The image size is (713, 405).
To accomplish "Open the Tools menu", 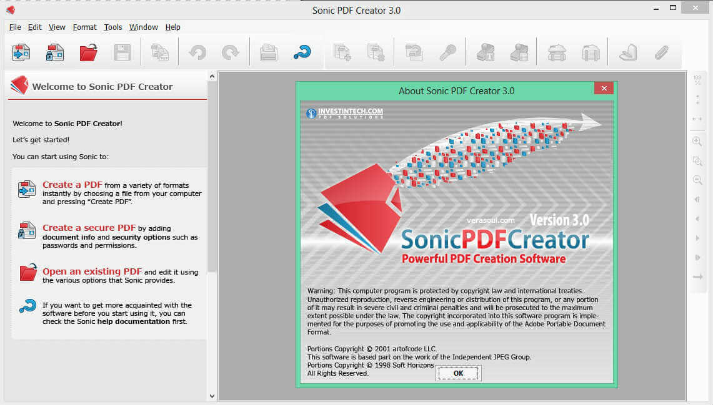I will tap(113, 27).
